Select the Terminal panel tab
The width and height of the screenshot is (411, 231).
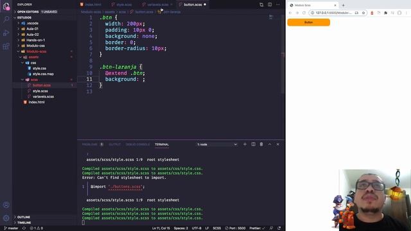[162, 144]
